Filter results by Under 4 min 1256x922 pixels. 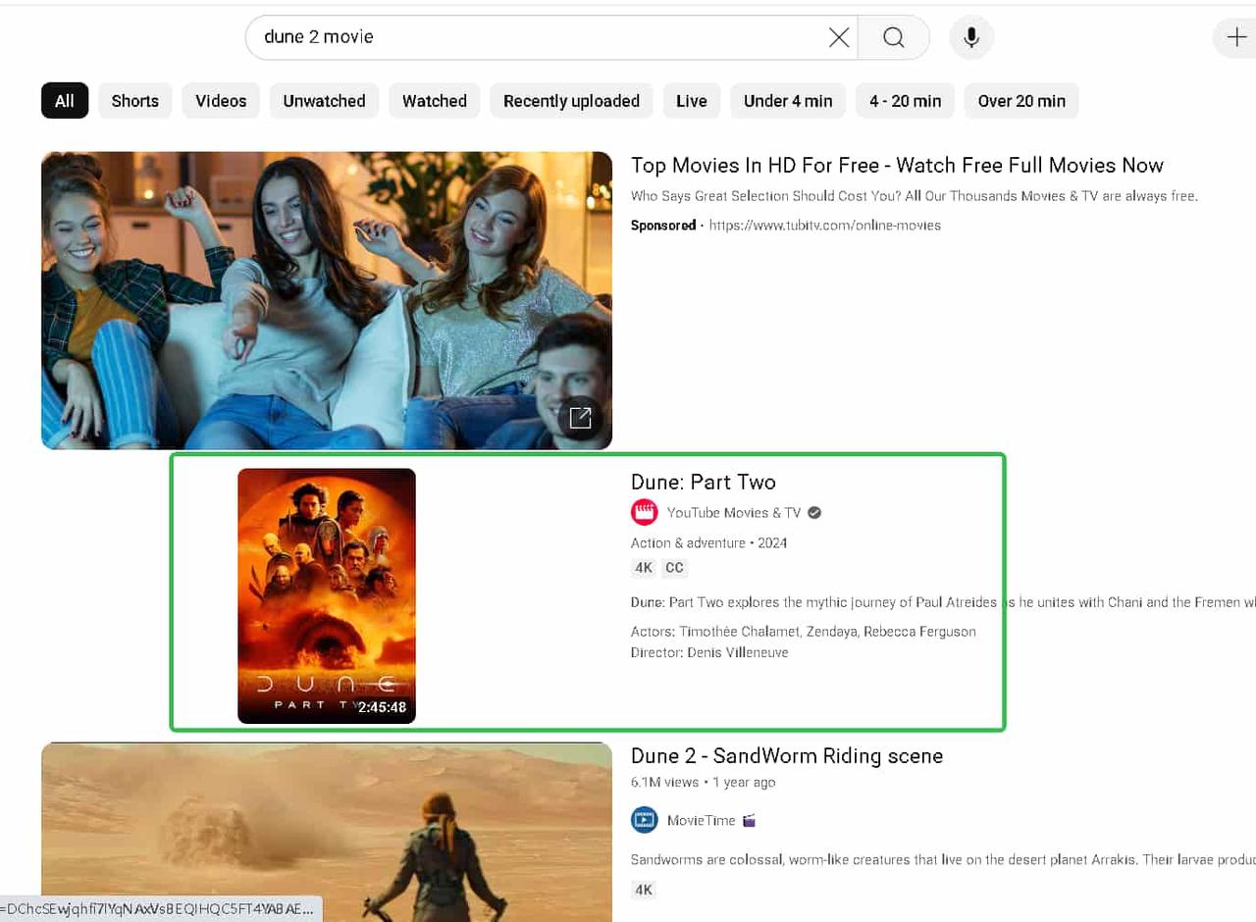[787, 101]
